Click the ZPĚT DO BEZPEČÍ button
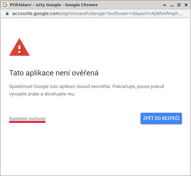 (x=161, y=118)
